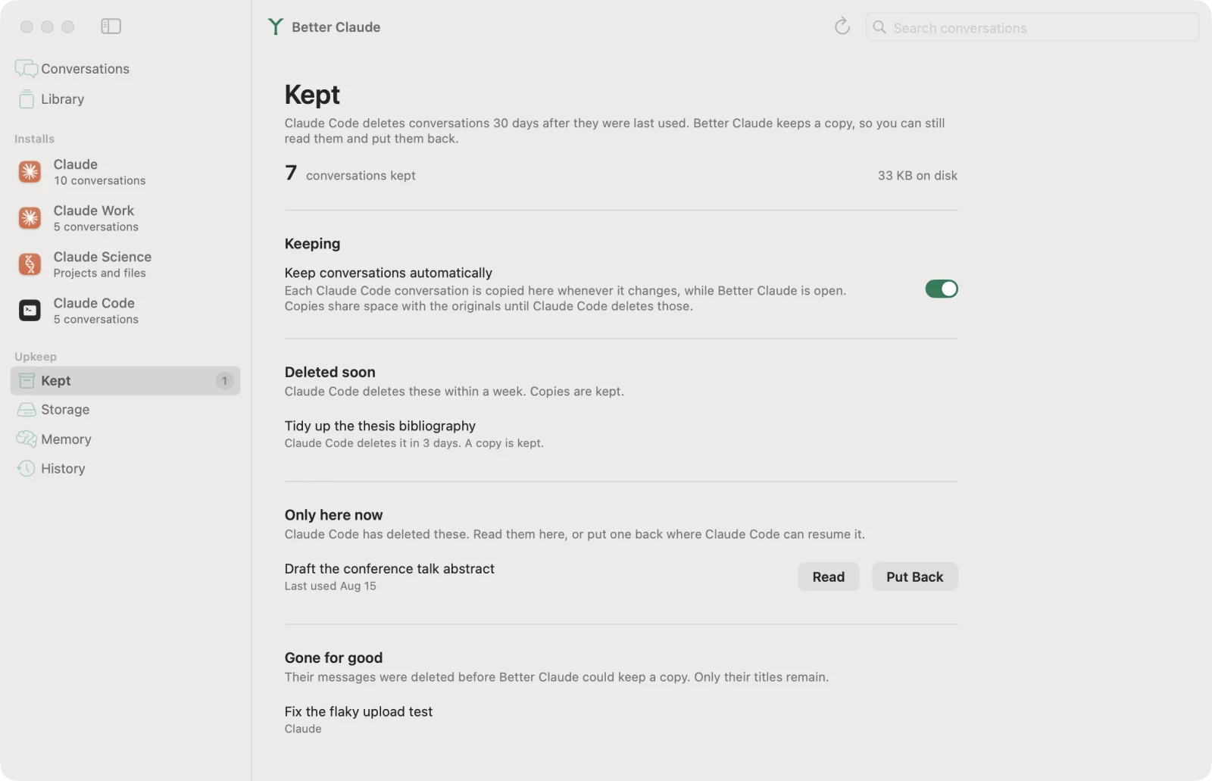This screenshot has width=1212, height=781.
Task: Click 'Tidy up the thesis bibliography'
Action: coord(380,426)
